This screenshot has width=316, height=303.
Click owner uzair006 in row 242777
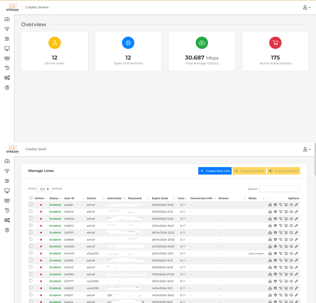click(92, 281)
